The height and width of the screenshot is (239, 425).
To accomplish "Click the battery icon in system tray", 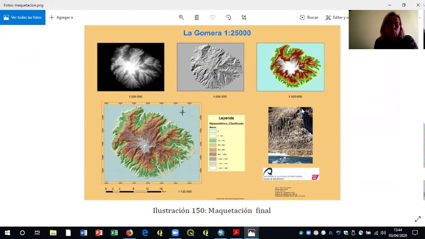I will click(368, 233).
